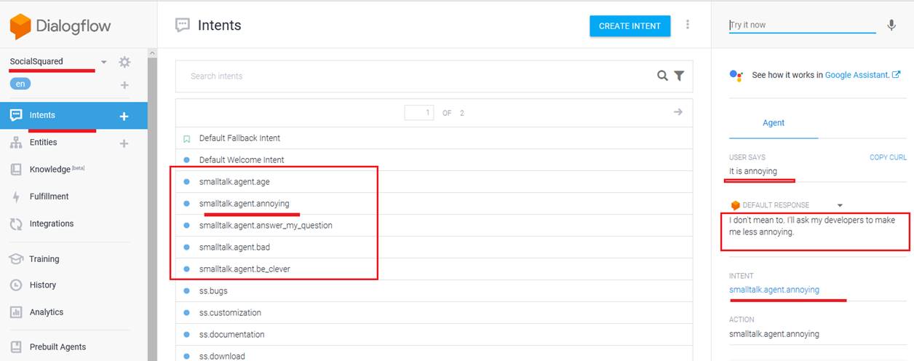Open the Fulfillment menu item
The image size is (914, 361).
49,197
